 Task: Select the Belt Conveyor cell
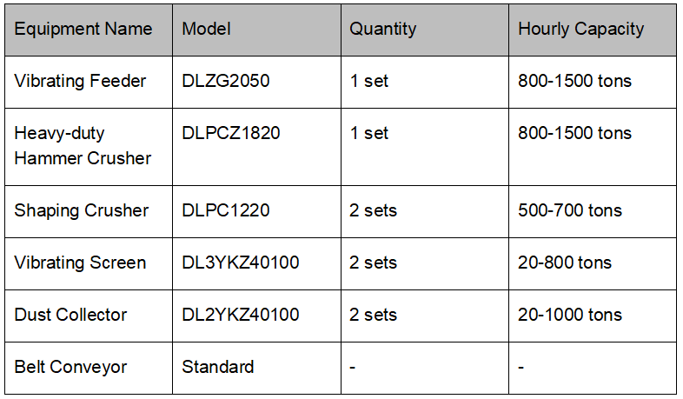[x=70, y=367]
